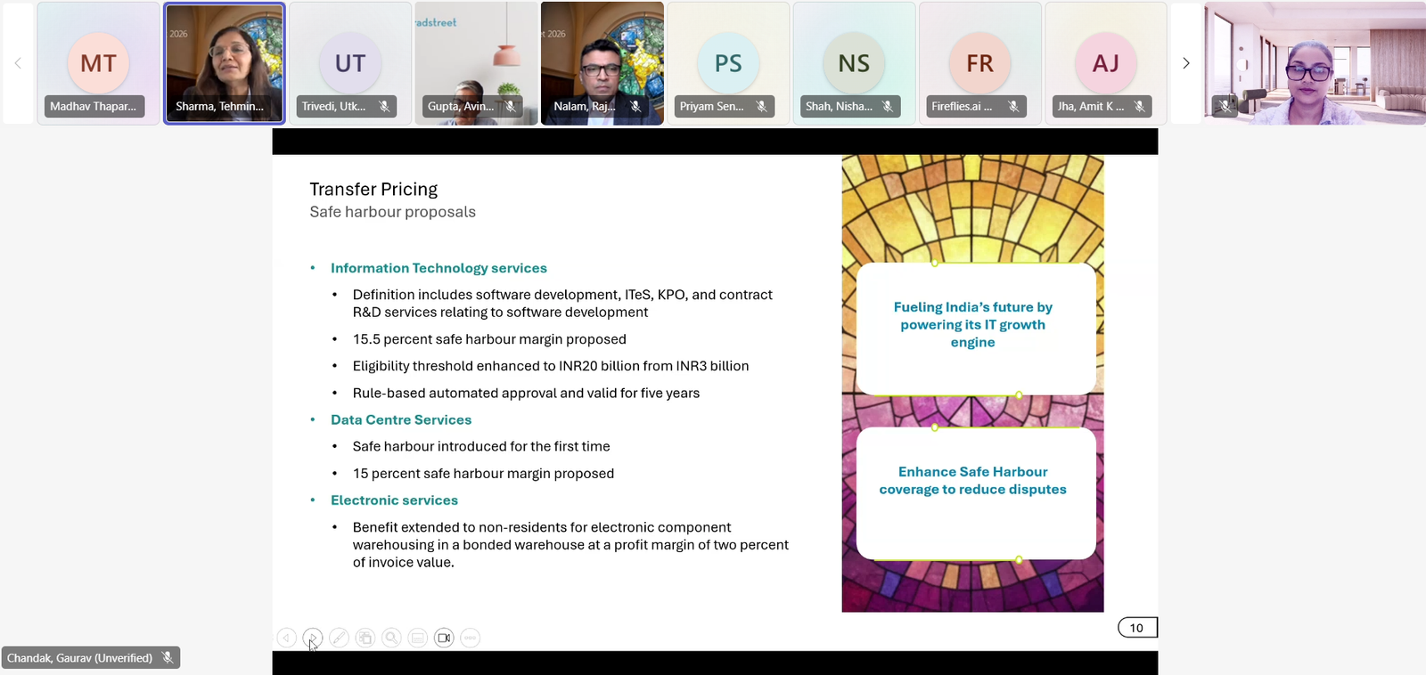
Task: Click the slide number 10 box
Action: tap(1136, 628)
